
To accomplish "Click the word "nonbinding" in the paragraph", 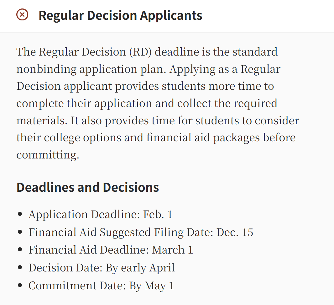I will [x=46, y=69].
